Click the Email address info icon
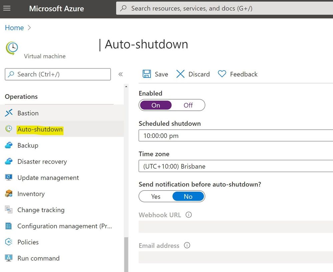333x272 pixels. [x=187, y=245]
